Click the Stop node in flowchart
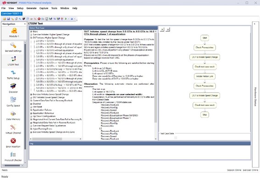Screen dimensions: 260x178 tap(205, 115)
